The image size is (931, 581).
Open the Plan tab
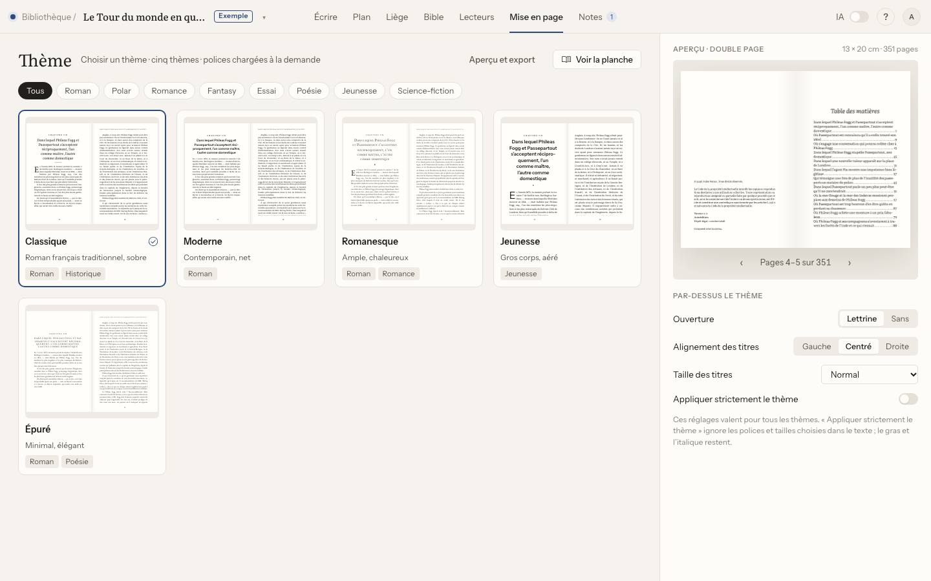point(361,17)
